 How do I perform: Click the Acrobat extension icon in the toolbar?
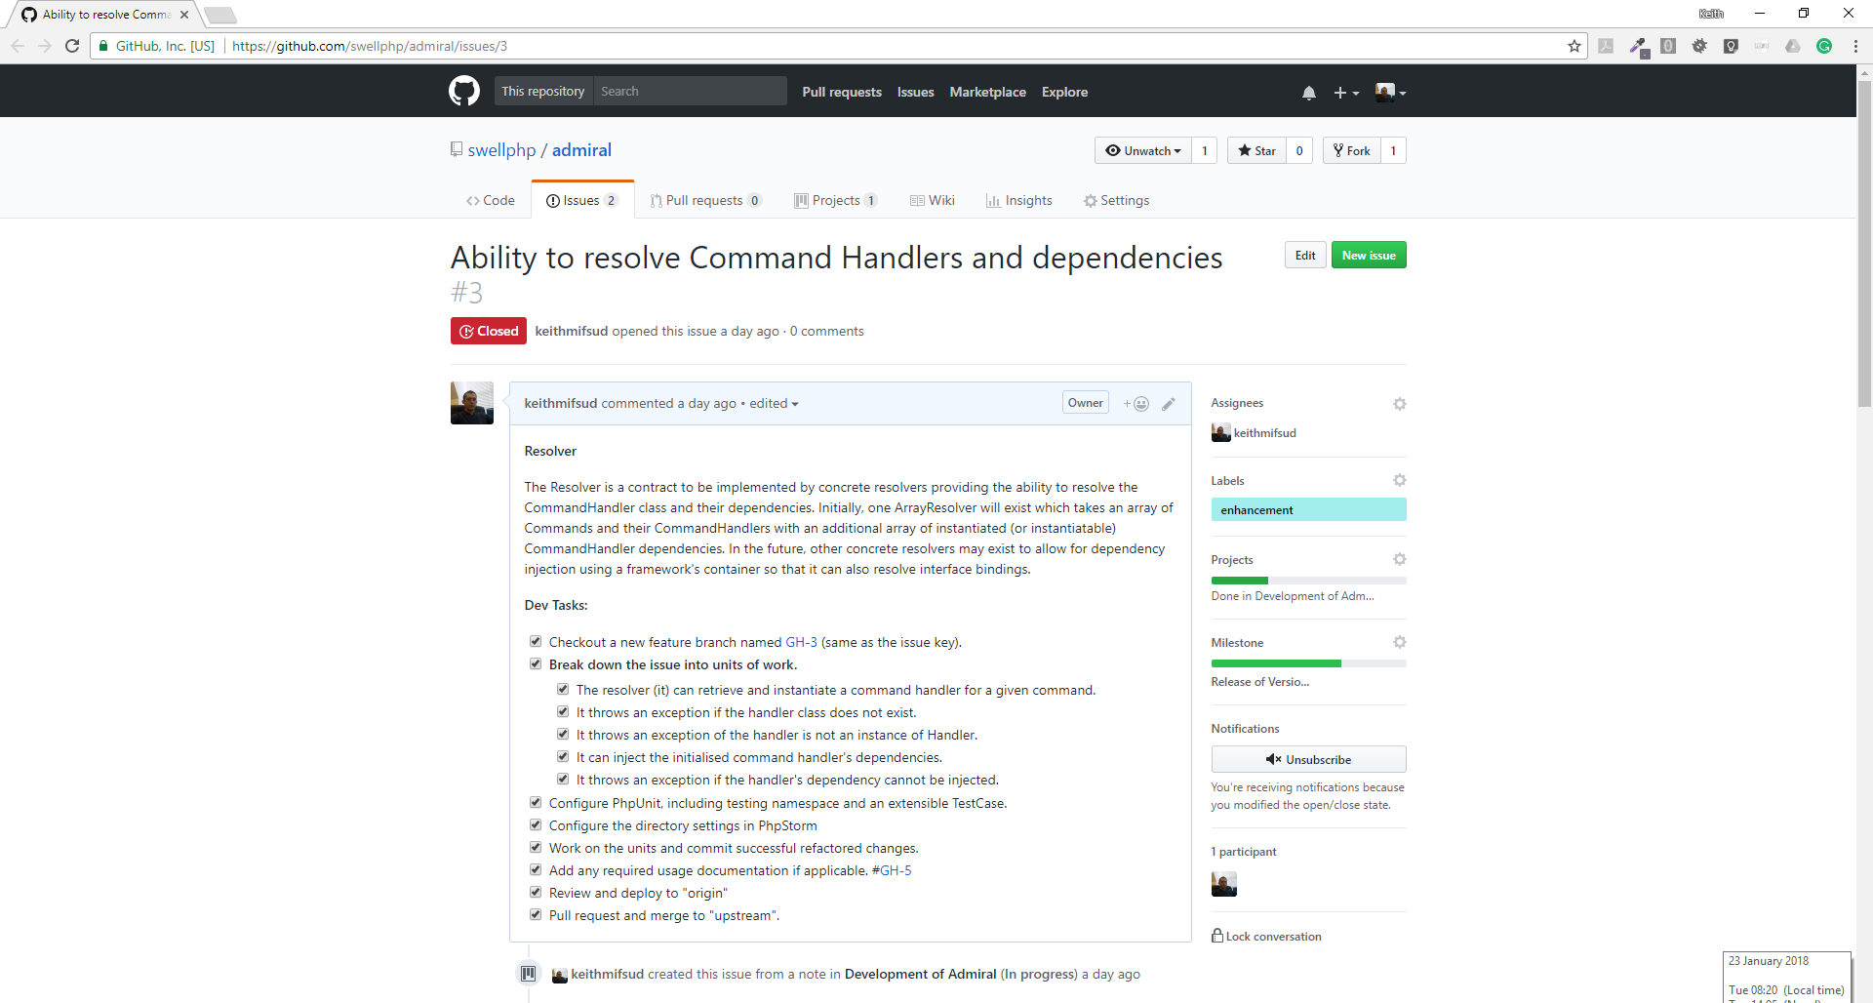(1606, 46)
